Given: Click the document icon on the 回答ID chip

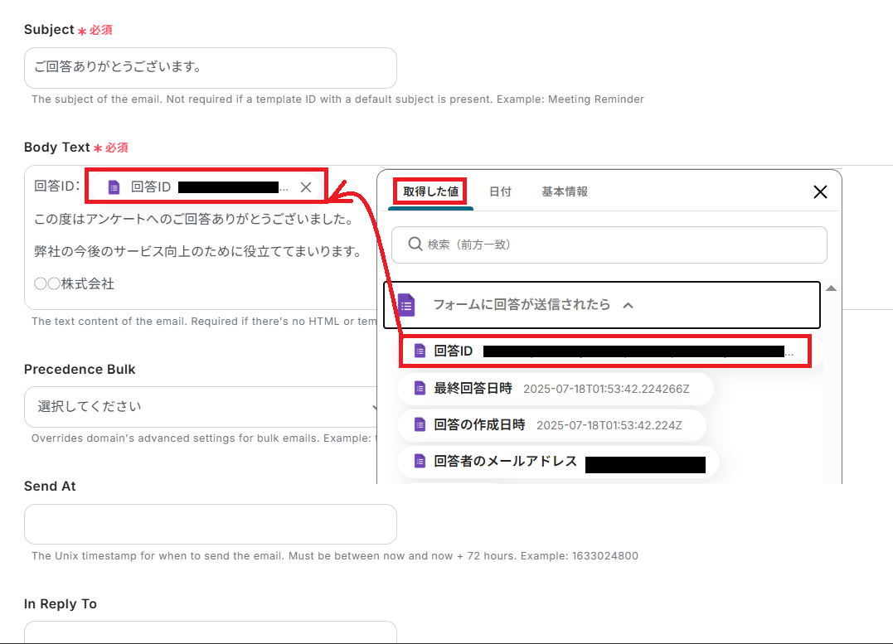Looking at the screenshot, I should [113, 186].
